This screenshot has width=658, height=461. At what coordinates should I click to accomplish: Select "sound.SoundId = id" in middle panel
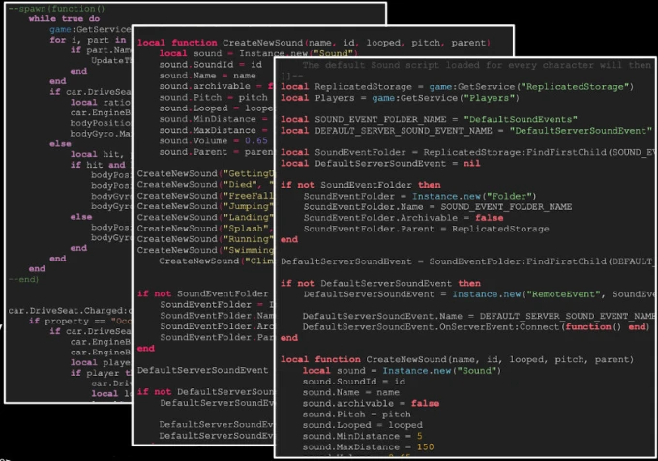(210, 64)
